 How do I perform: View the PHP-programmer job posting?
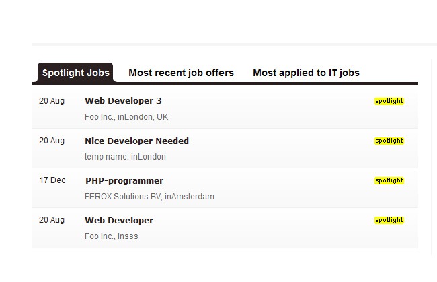124,180
